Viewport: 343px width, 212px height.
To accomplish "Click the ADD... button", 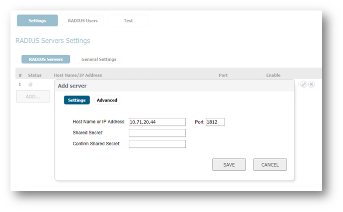I will [33, 97].
